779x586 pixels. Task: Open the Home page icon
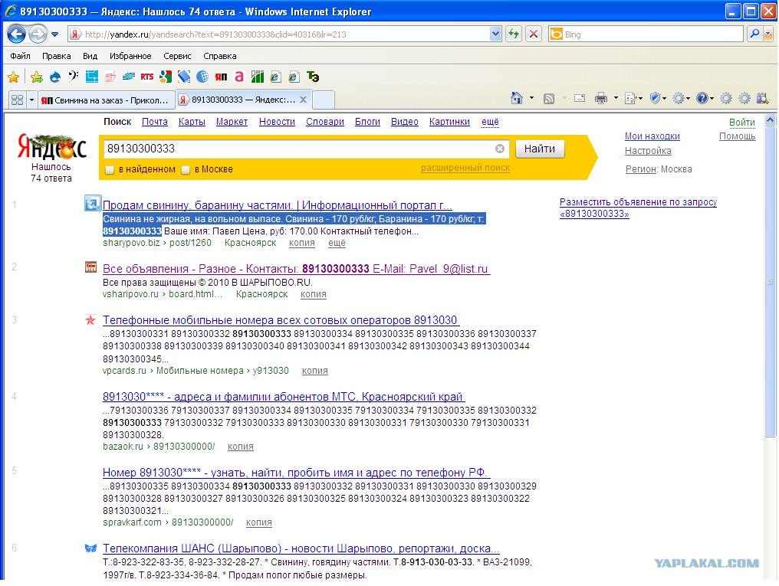pos(517,98)
